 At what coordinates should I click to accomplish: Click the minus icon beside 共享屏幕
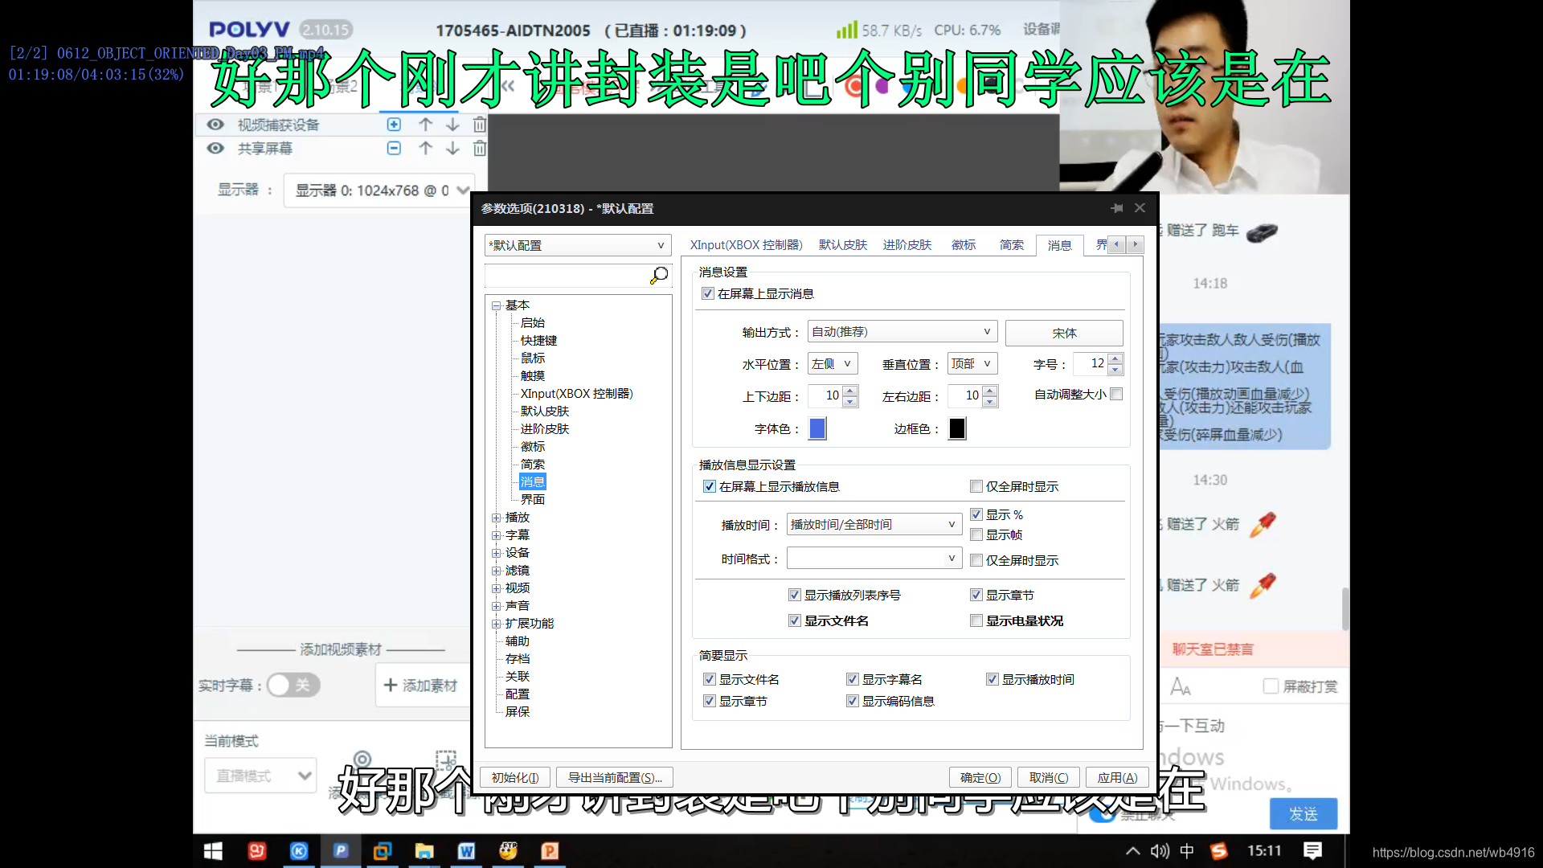(394, 149)
